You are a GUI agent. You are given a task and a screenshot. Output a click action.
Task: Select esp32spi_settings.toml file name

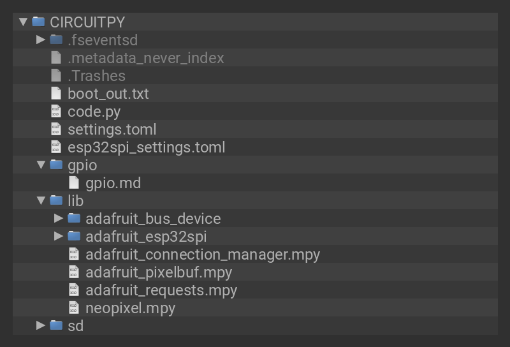pos(146,147)
